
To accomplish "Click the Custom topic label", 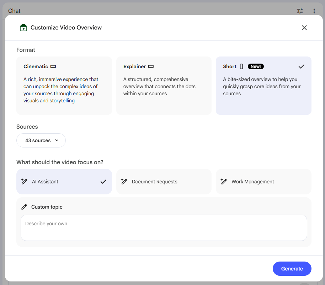I will tap(47, 207).
